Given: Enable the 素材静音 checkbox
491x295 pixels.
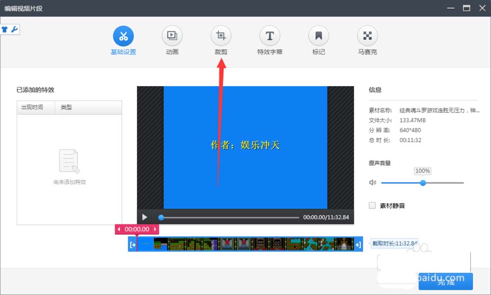Looking at the screenshot, I should [x=372, y=205].
